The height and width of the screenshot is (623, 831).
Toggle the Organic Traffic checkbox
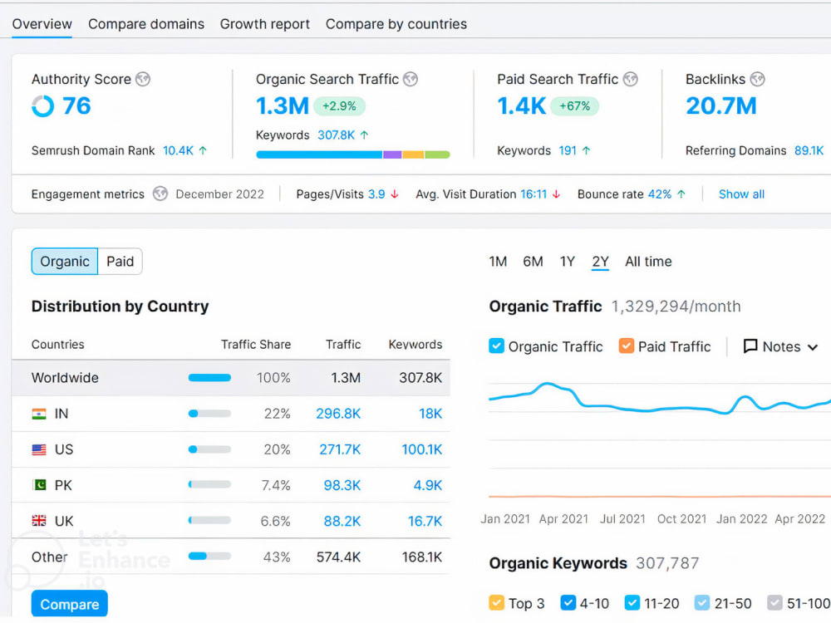point(496,346)
